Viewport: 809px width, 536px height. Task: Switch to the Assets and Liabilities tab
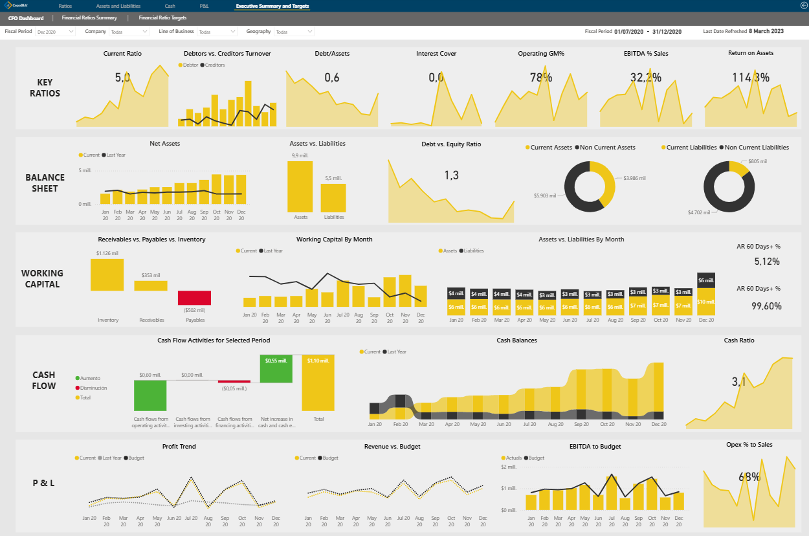click(x=118, y=6)
